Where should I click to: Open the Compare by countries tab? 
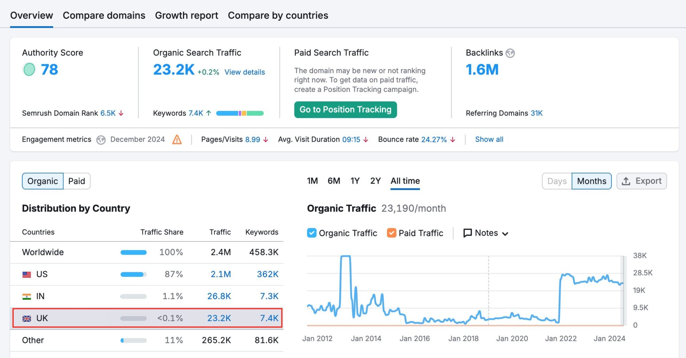[x=278, y=15]
